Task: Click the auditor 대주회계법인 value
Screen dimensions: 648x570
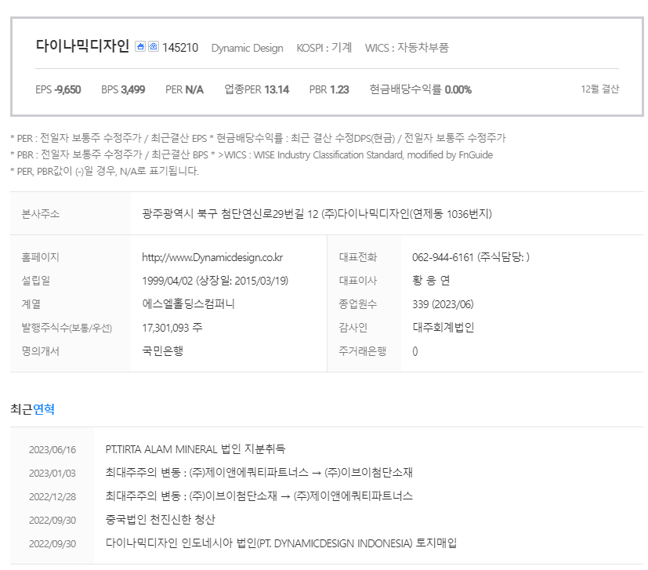Action: tap(443, 328)
